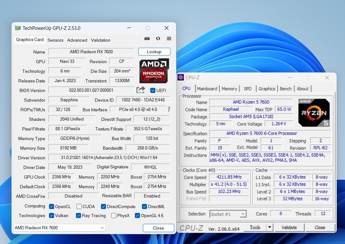Click the AMD Ryzen 5 logo in CPU-Z
Image resolution: width=345 pixels, height=244 pixels.
point(314,113)
